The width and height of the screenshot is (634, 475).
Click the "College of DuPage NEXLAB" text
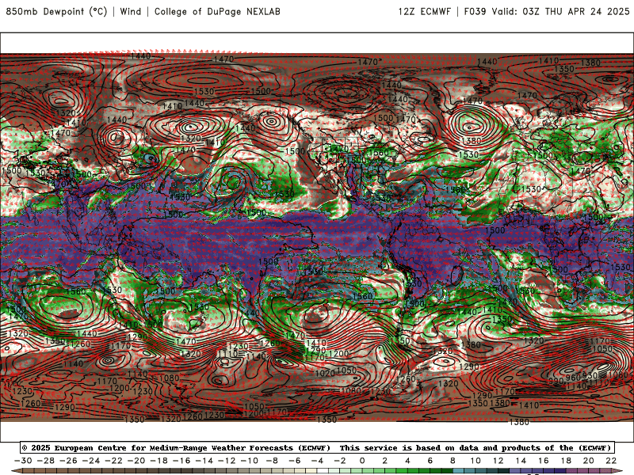point(217,12)
